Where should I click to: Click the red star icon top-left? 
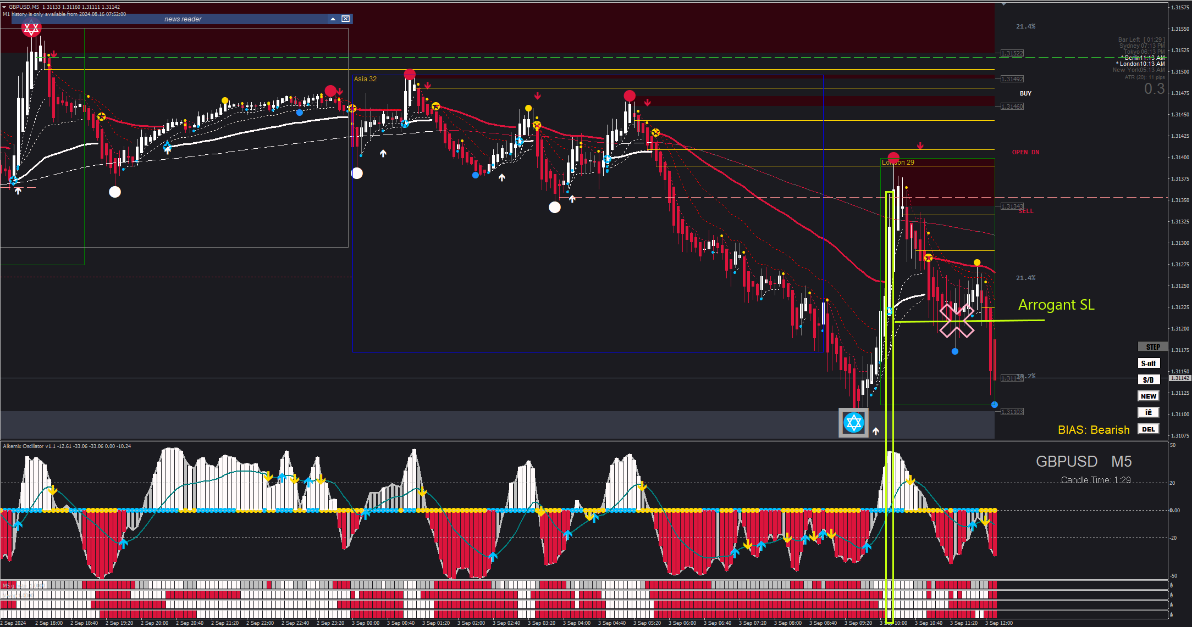pyautogui.click(x=31, y=27)
